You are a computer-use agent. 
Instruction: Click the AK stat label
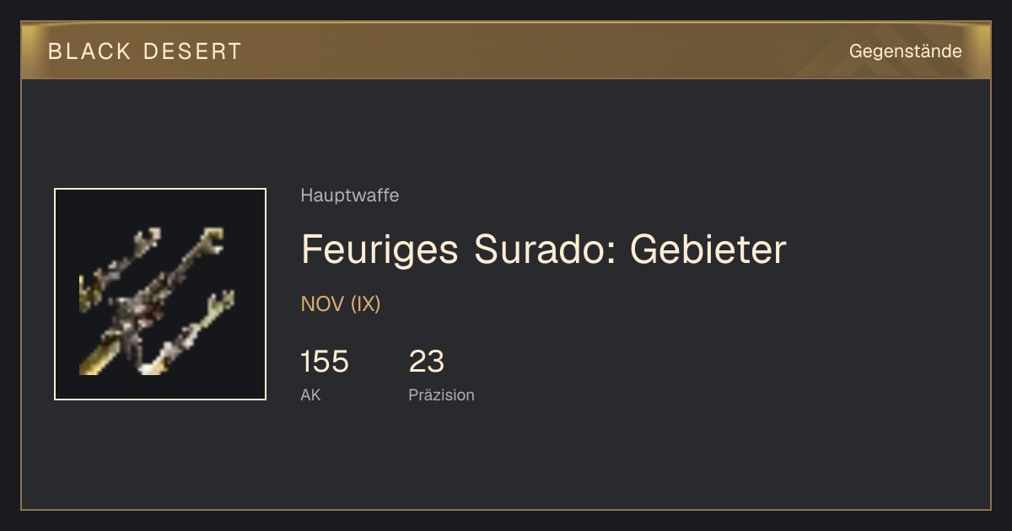click(310, 394)
